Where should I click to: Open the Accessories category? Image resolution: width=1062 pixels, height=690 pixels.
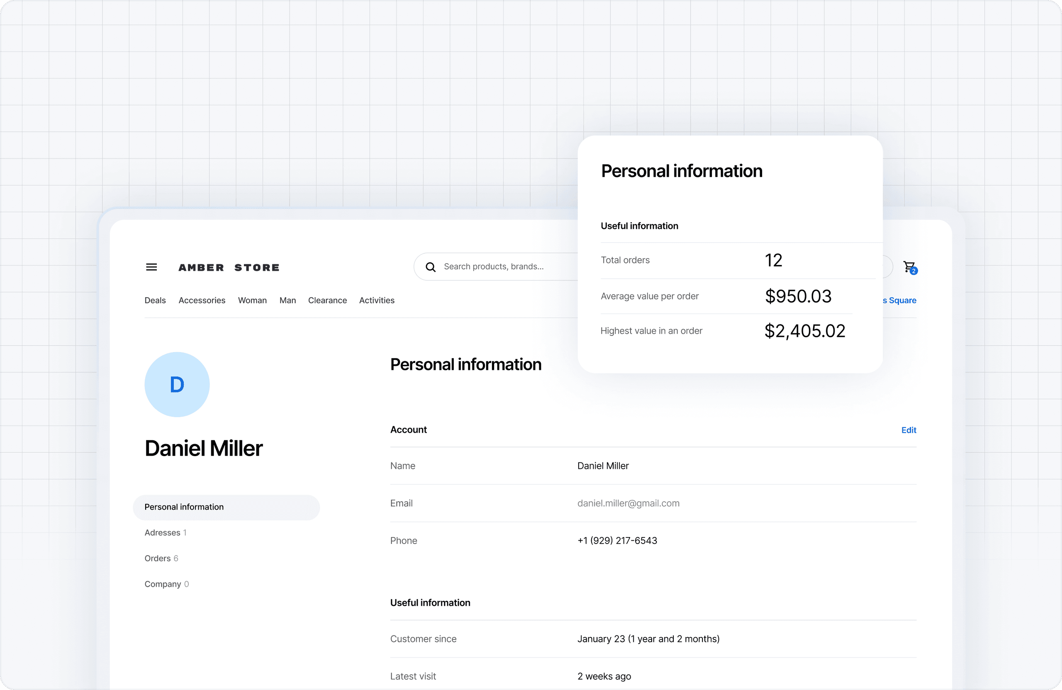(x=202, y=300)
